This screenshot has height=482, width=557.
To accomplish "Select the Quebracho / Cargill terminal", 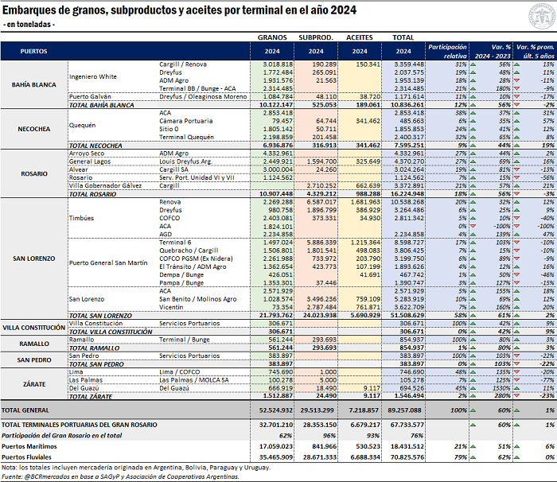I will [189, 251].
